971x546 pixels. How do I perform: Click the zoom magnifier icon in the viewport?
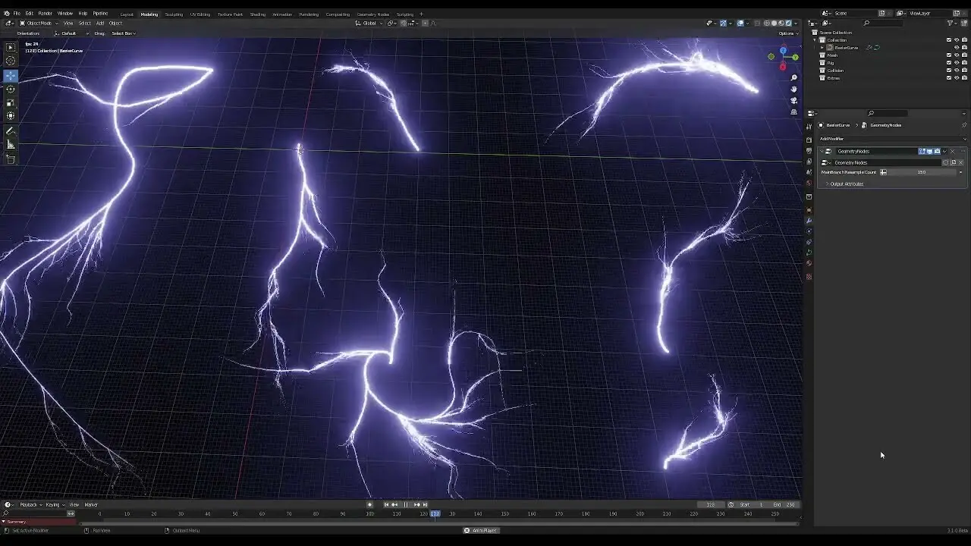(793, 78)
